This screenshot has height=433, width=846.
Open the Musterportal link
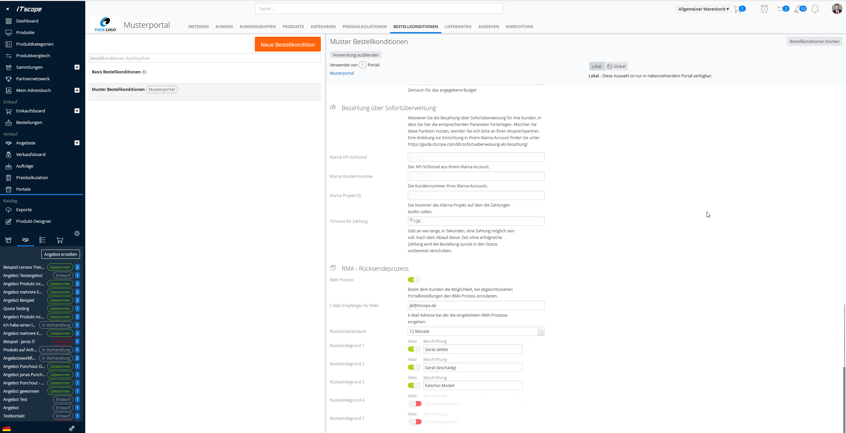pyautogui.click(x=342, y=73)
